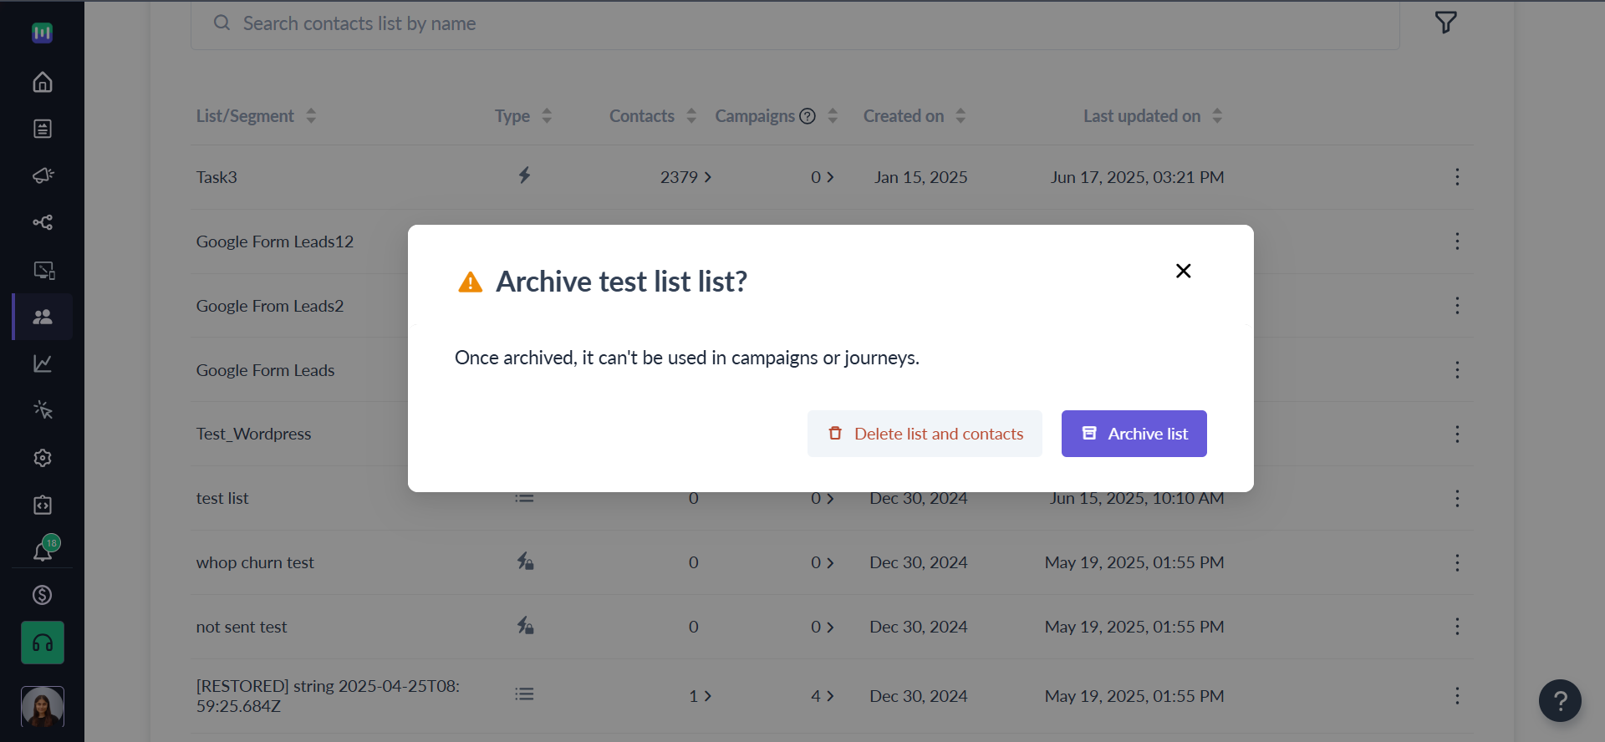Image resolution: width=1605 pixels, height=742 pixels.
Task: Open three-dot menu for Task3
Action: [x=1457, y=177]
